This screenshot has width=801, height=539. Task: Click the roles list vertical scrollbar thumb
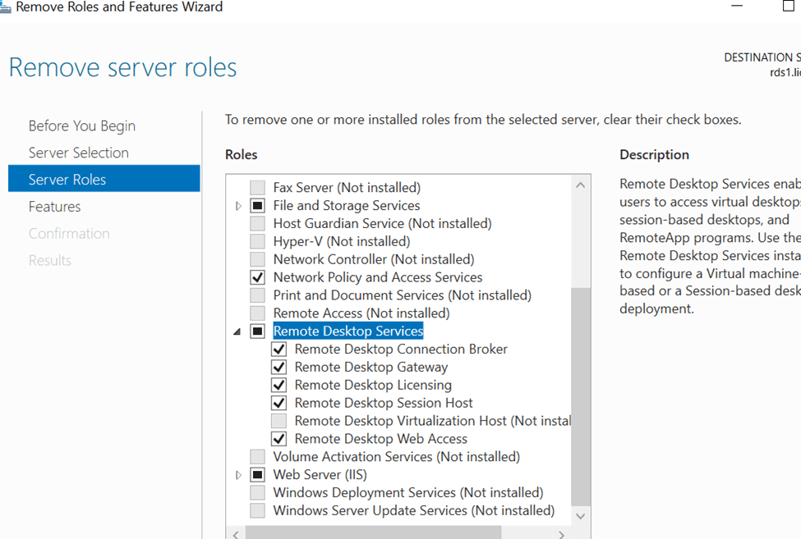(x=580, y=396)
